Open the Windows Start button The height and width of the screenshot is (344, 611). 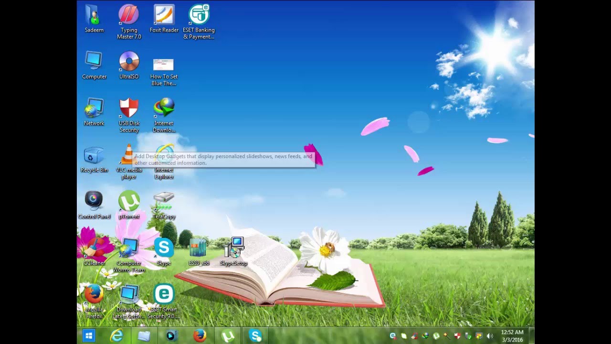89,336
